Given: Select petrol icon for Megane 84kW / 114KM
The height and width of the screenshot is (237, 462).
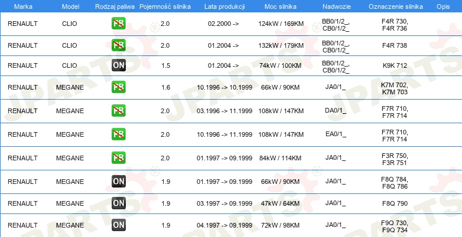Looking at the screenshot, I should pyautogui.click(x=118, y=158).
